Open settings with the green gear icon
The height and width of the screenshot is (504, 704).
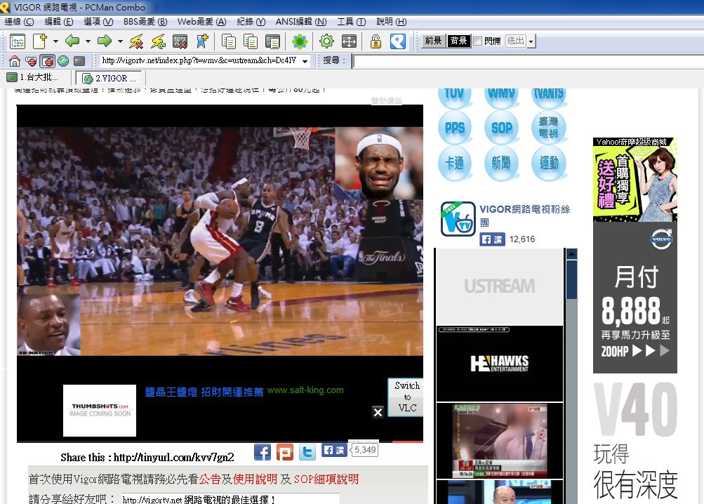(x=327, y=42)
